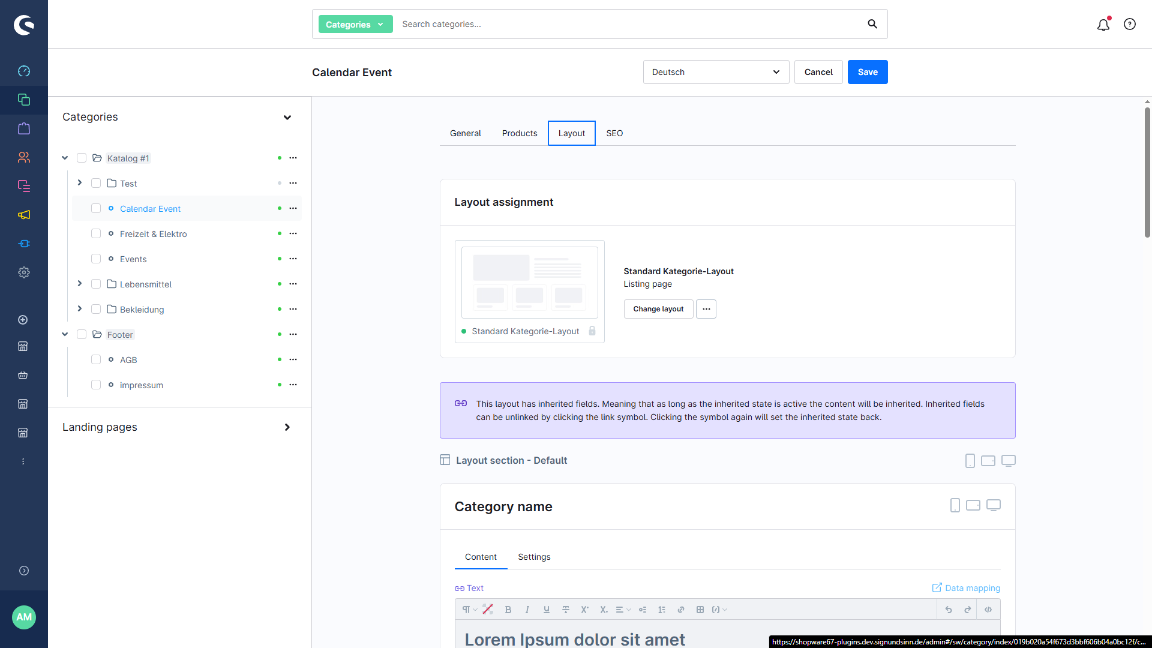The height and width of the screenshot is (648, 1152).
Task: Check the Freizeit & Elektro checkbox
Action: pyautogui.click(x=96, y=233)
